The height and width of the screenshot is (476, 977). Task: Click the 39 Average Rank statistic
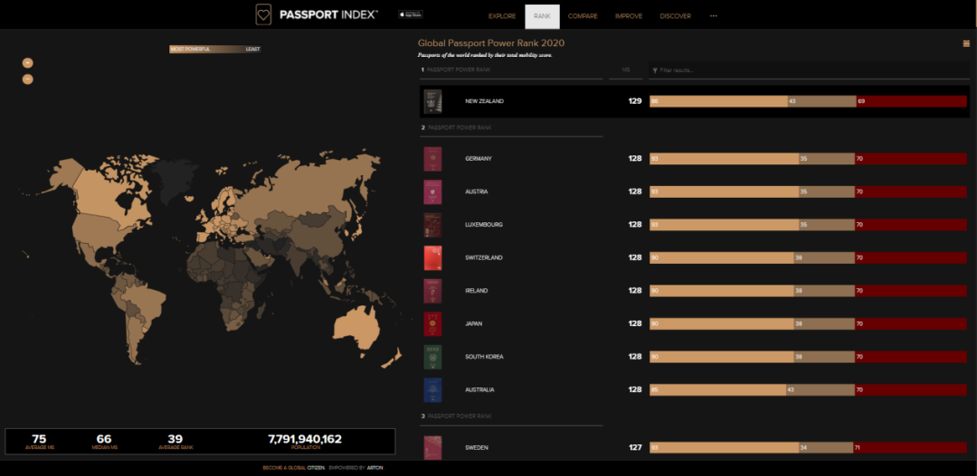point(175,442)
